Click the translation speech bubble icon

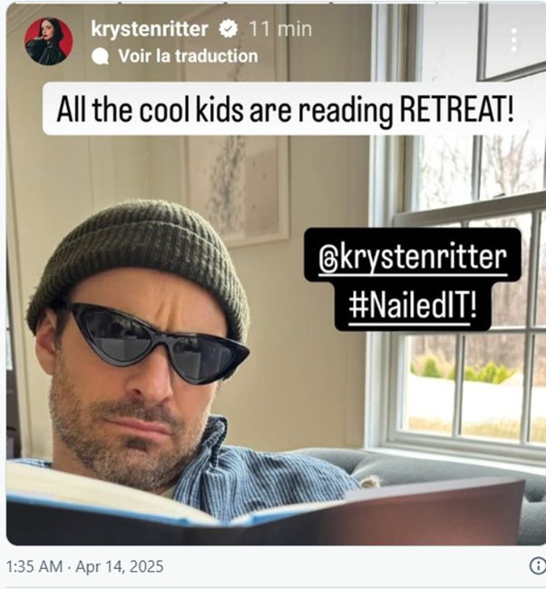click(100, 57)
